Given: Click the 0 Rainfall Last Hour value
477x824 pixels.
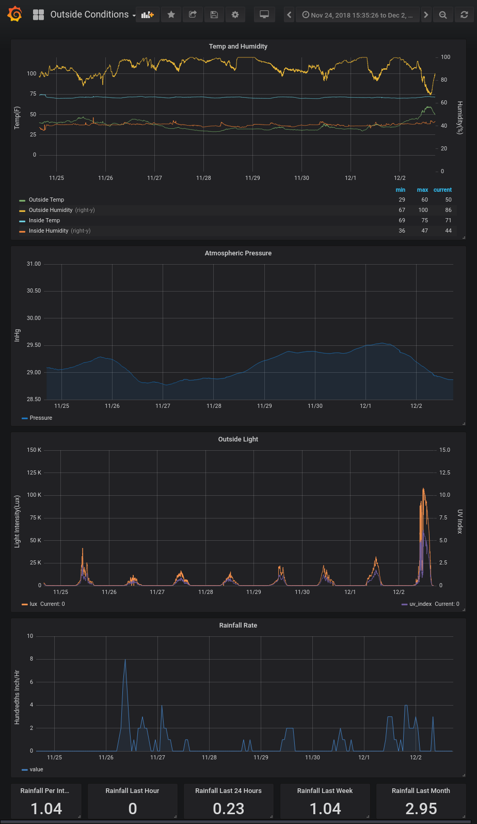Looking at the screenshot, I should coord(133,809).
